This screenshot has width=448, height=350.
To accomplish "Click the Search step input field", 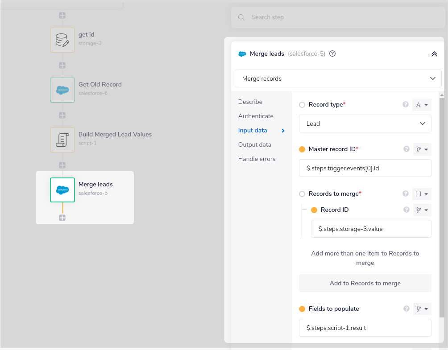I will (x=339, y=17).
